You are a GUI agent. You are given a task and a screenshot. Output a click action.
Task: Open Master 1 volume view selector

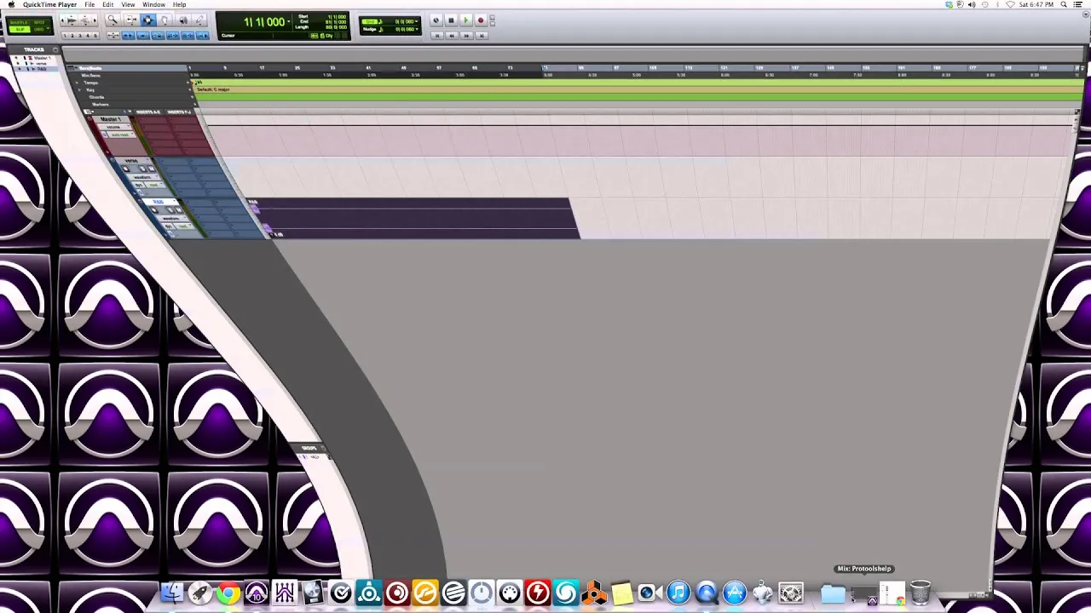point(113,127)
